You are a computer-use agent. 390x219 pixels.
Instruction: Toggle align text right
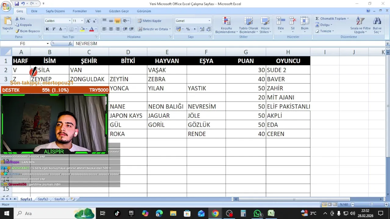117,29
